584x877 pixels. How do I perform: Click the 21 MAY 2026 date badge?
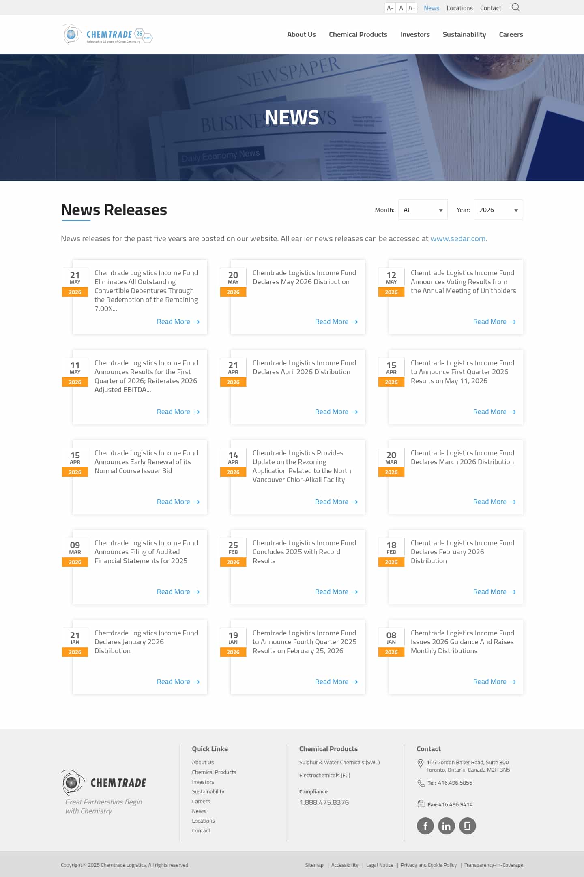point(75,282)
